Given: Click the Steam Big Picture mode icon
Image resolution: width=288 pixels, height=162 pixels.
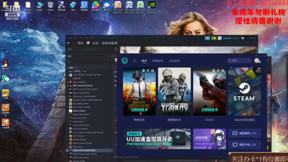Looking at the screenshot, I should click(x=243, y=38).
